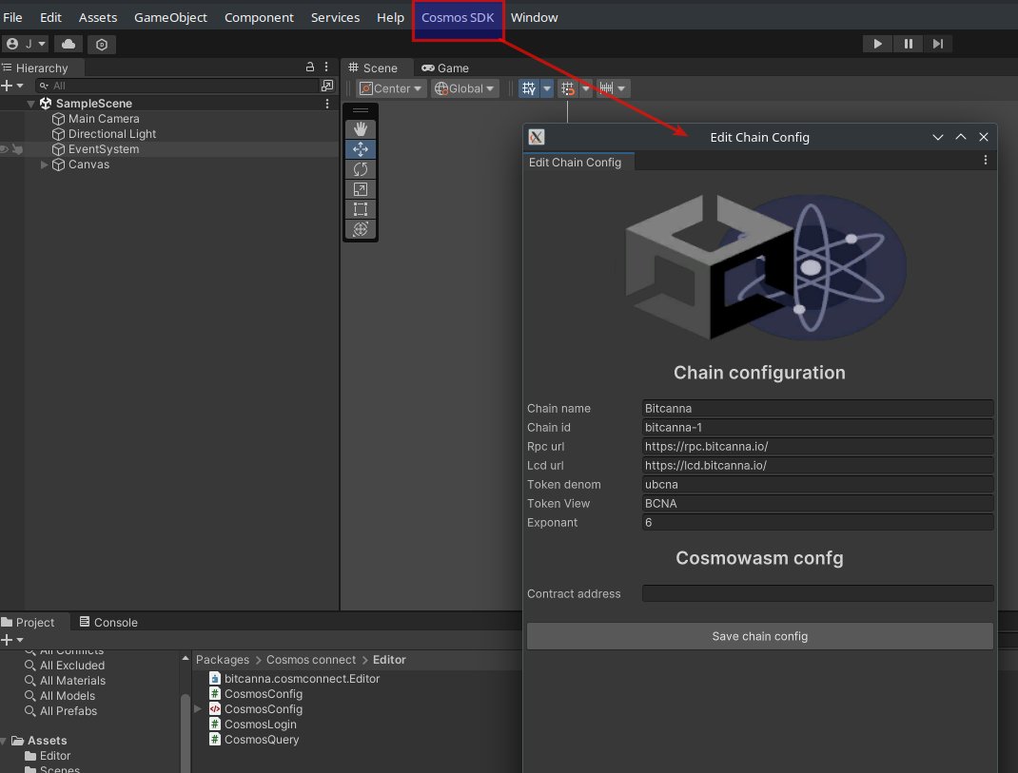
Task: Toggle EventSystem scene visibility eye
Action: tap(5, 149)
